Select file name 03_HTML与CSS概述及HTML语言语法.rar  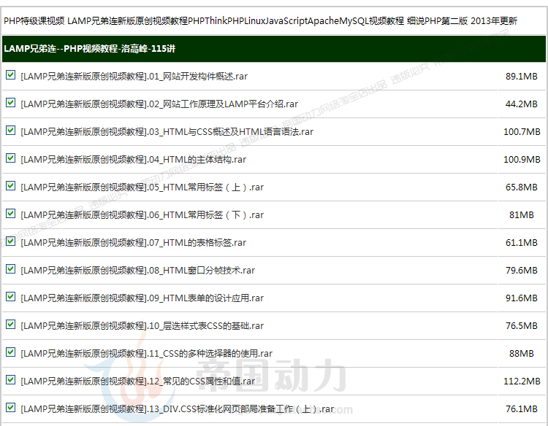point(167,132)
